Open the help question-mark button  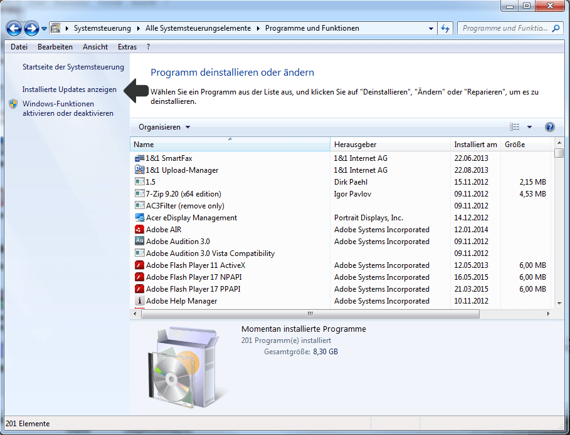550,127
